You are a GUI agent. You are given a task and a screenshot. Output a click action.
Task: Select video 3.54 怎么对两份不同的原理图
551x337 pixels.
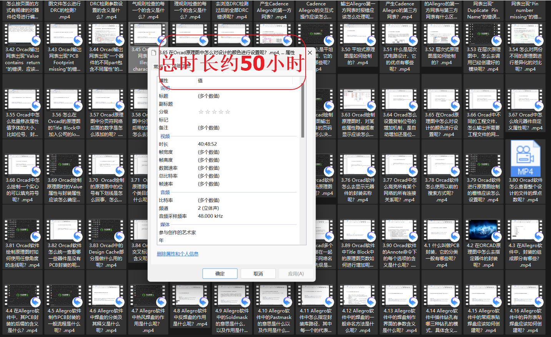point(525,48)
